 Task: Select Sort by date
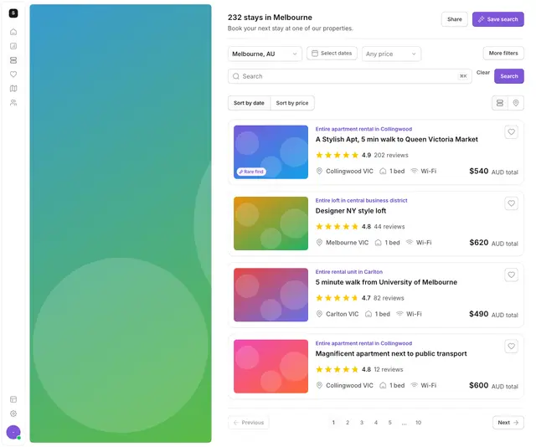click(249, 103)
